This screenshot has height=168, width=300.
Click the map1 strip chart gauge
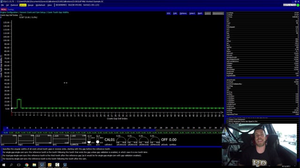26,140
